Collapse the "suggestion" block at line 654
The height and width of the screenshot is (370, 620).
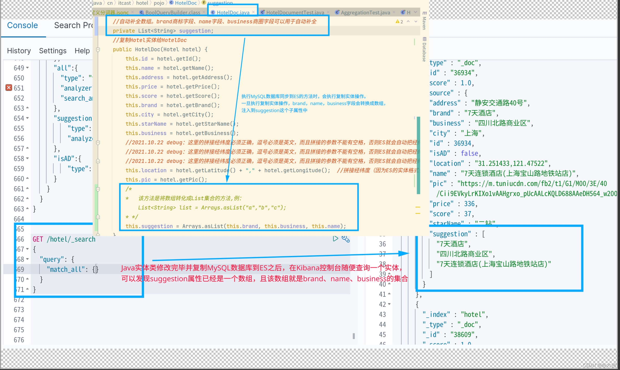(27, 118)
